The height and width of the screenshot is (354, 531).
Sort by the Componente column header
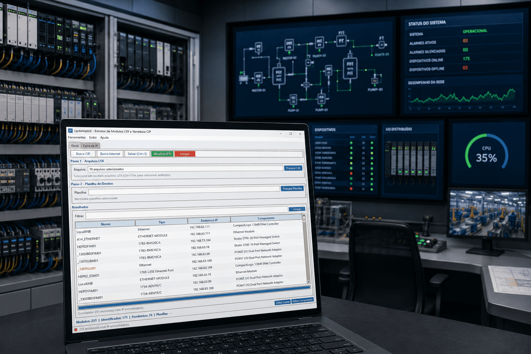coord(266,218)
